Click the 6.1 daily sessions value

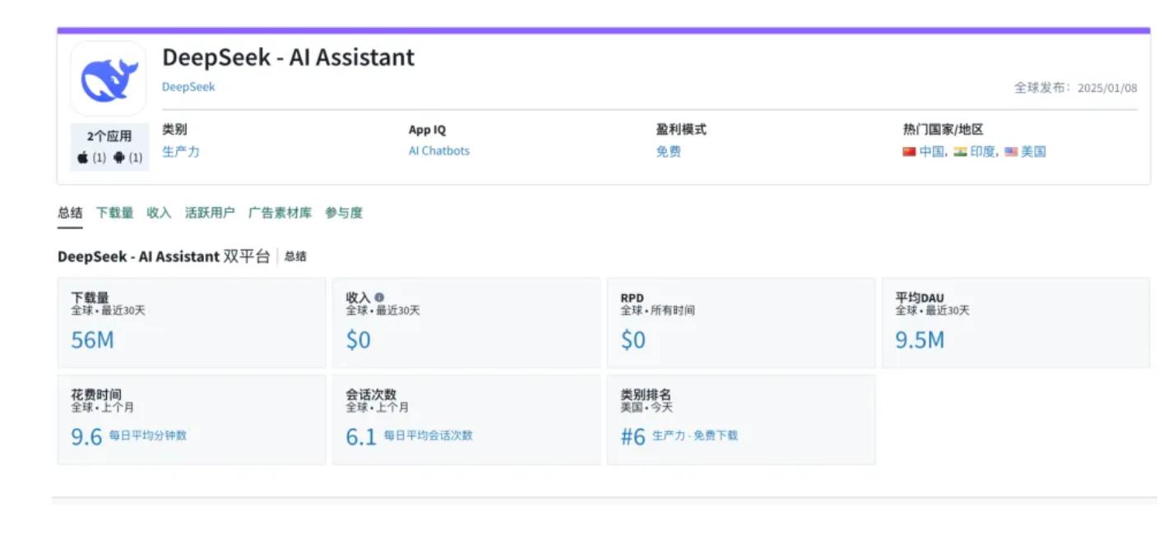click(x=361, y=437)
